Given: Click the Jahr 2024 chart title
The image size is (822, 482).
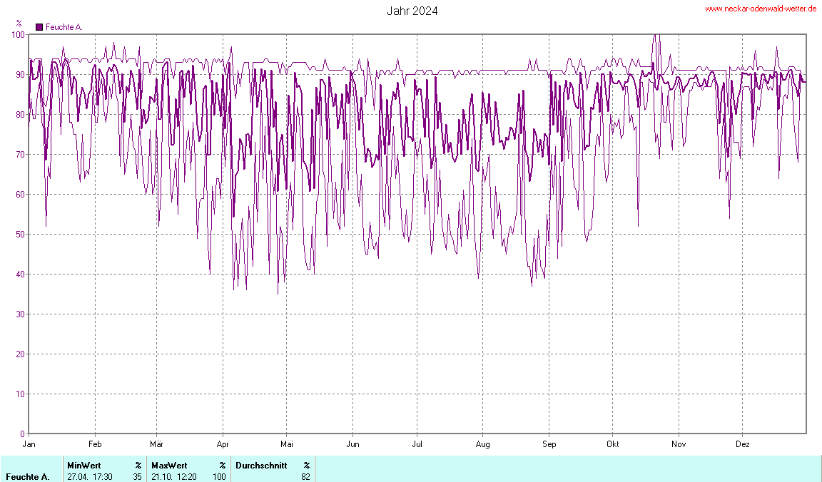Looking at the screenshot, I should coord(412,11).
